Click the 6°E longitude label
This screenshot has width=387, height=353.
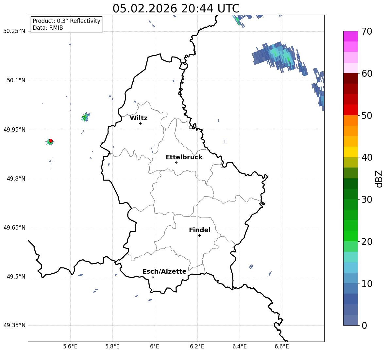pos(155,346)
